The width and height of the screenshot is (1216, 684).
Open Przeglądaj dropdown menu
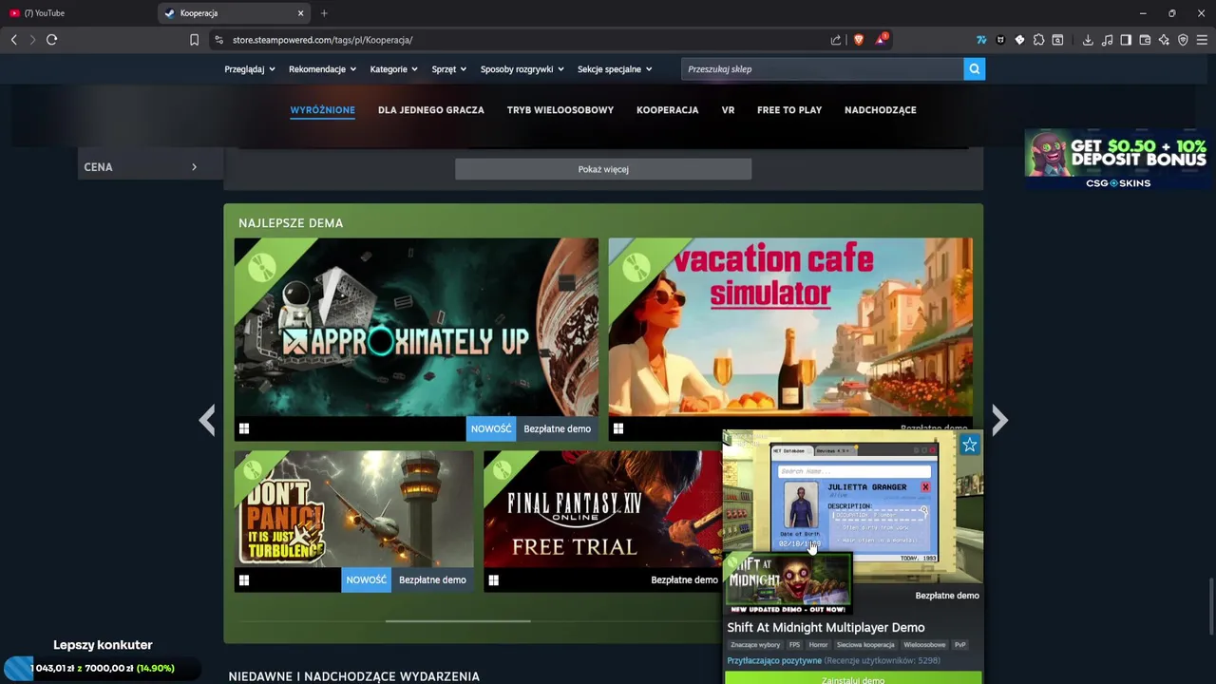(250, 69)
